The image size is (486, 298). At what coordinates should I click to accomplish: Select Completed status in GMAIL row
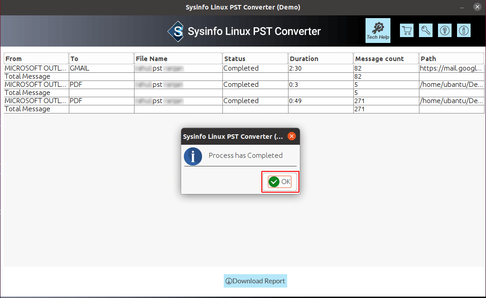tap(255, 68)
